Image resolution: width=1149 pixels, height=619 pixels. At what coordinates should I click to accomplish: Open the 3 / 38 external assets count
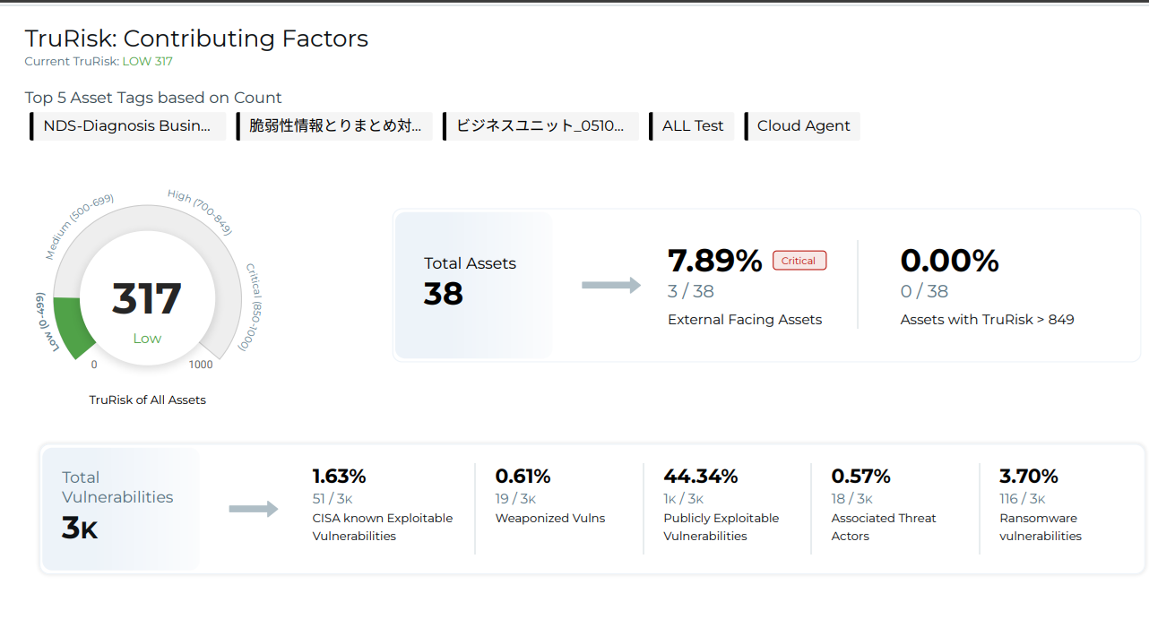(x=691, y=291)
